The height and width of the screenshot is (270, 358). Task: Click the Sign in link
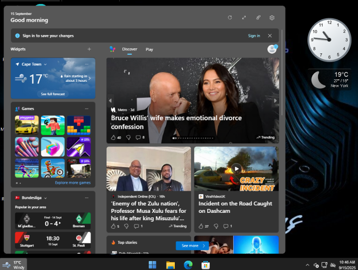click(x=254, y=35)
